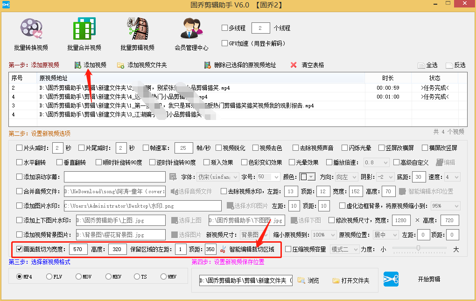Open the subtitle 颜色 color swatch
The height and width of the screenshot is (301, 476).
pos(307,176)
